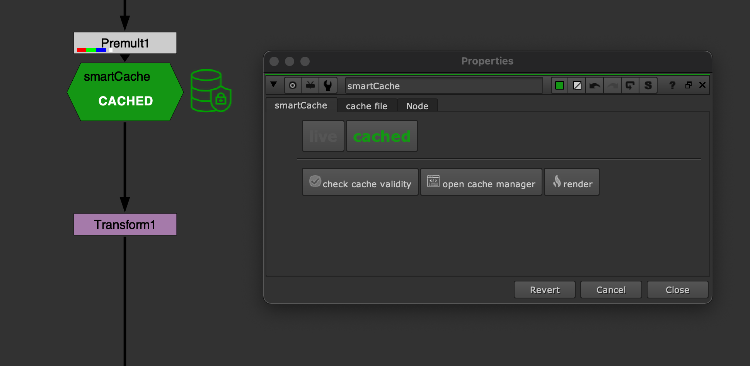Switch to the cache file tab

pos(366,106)
